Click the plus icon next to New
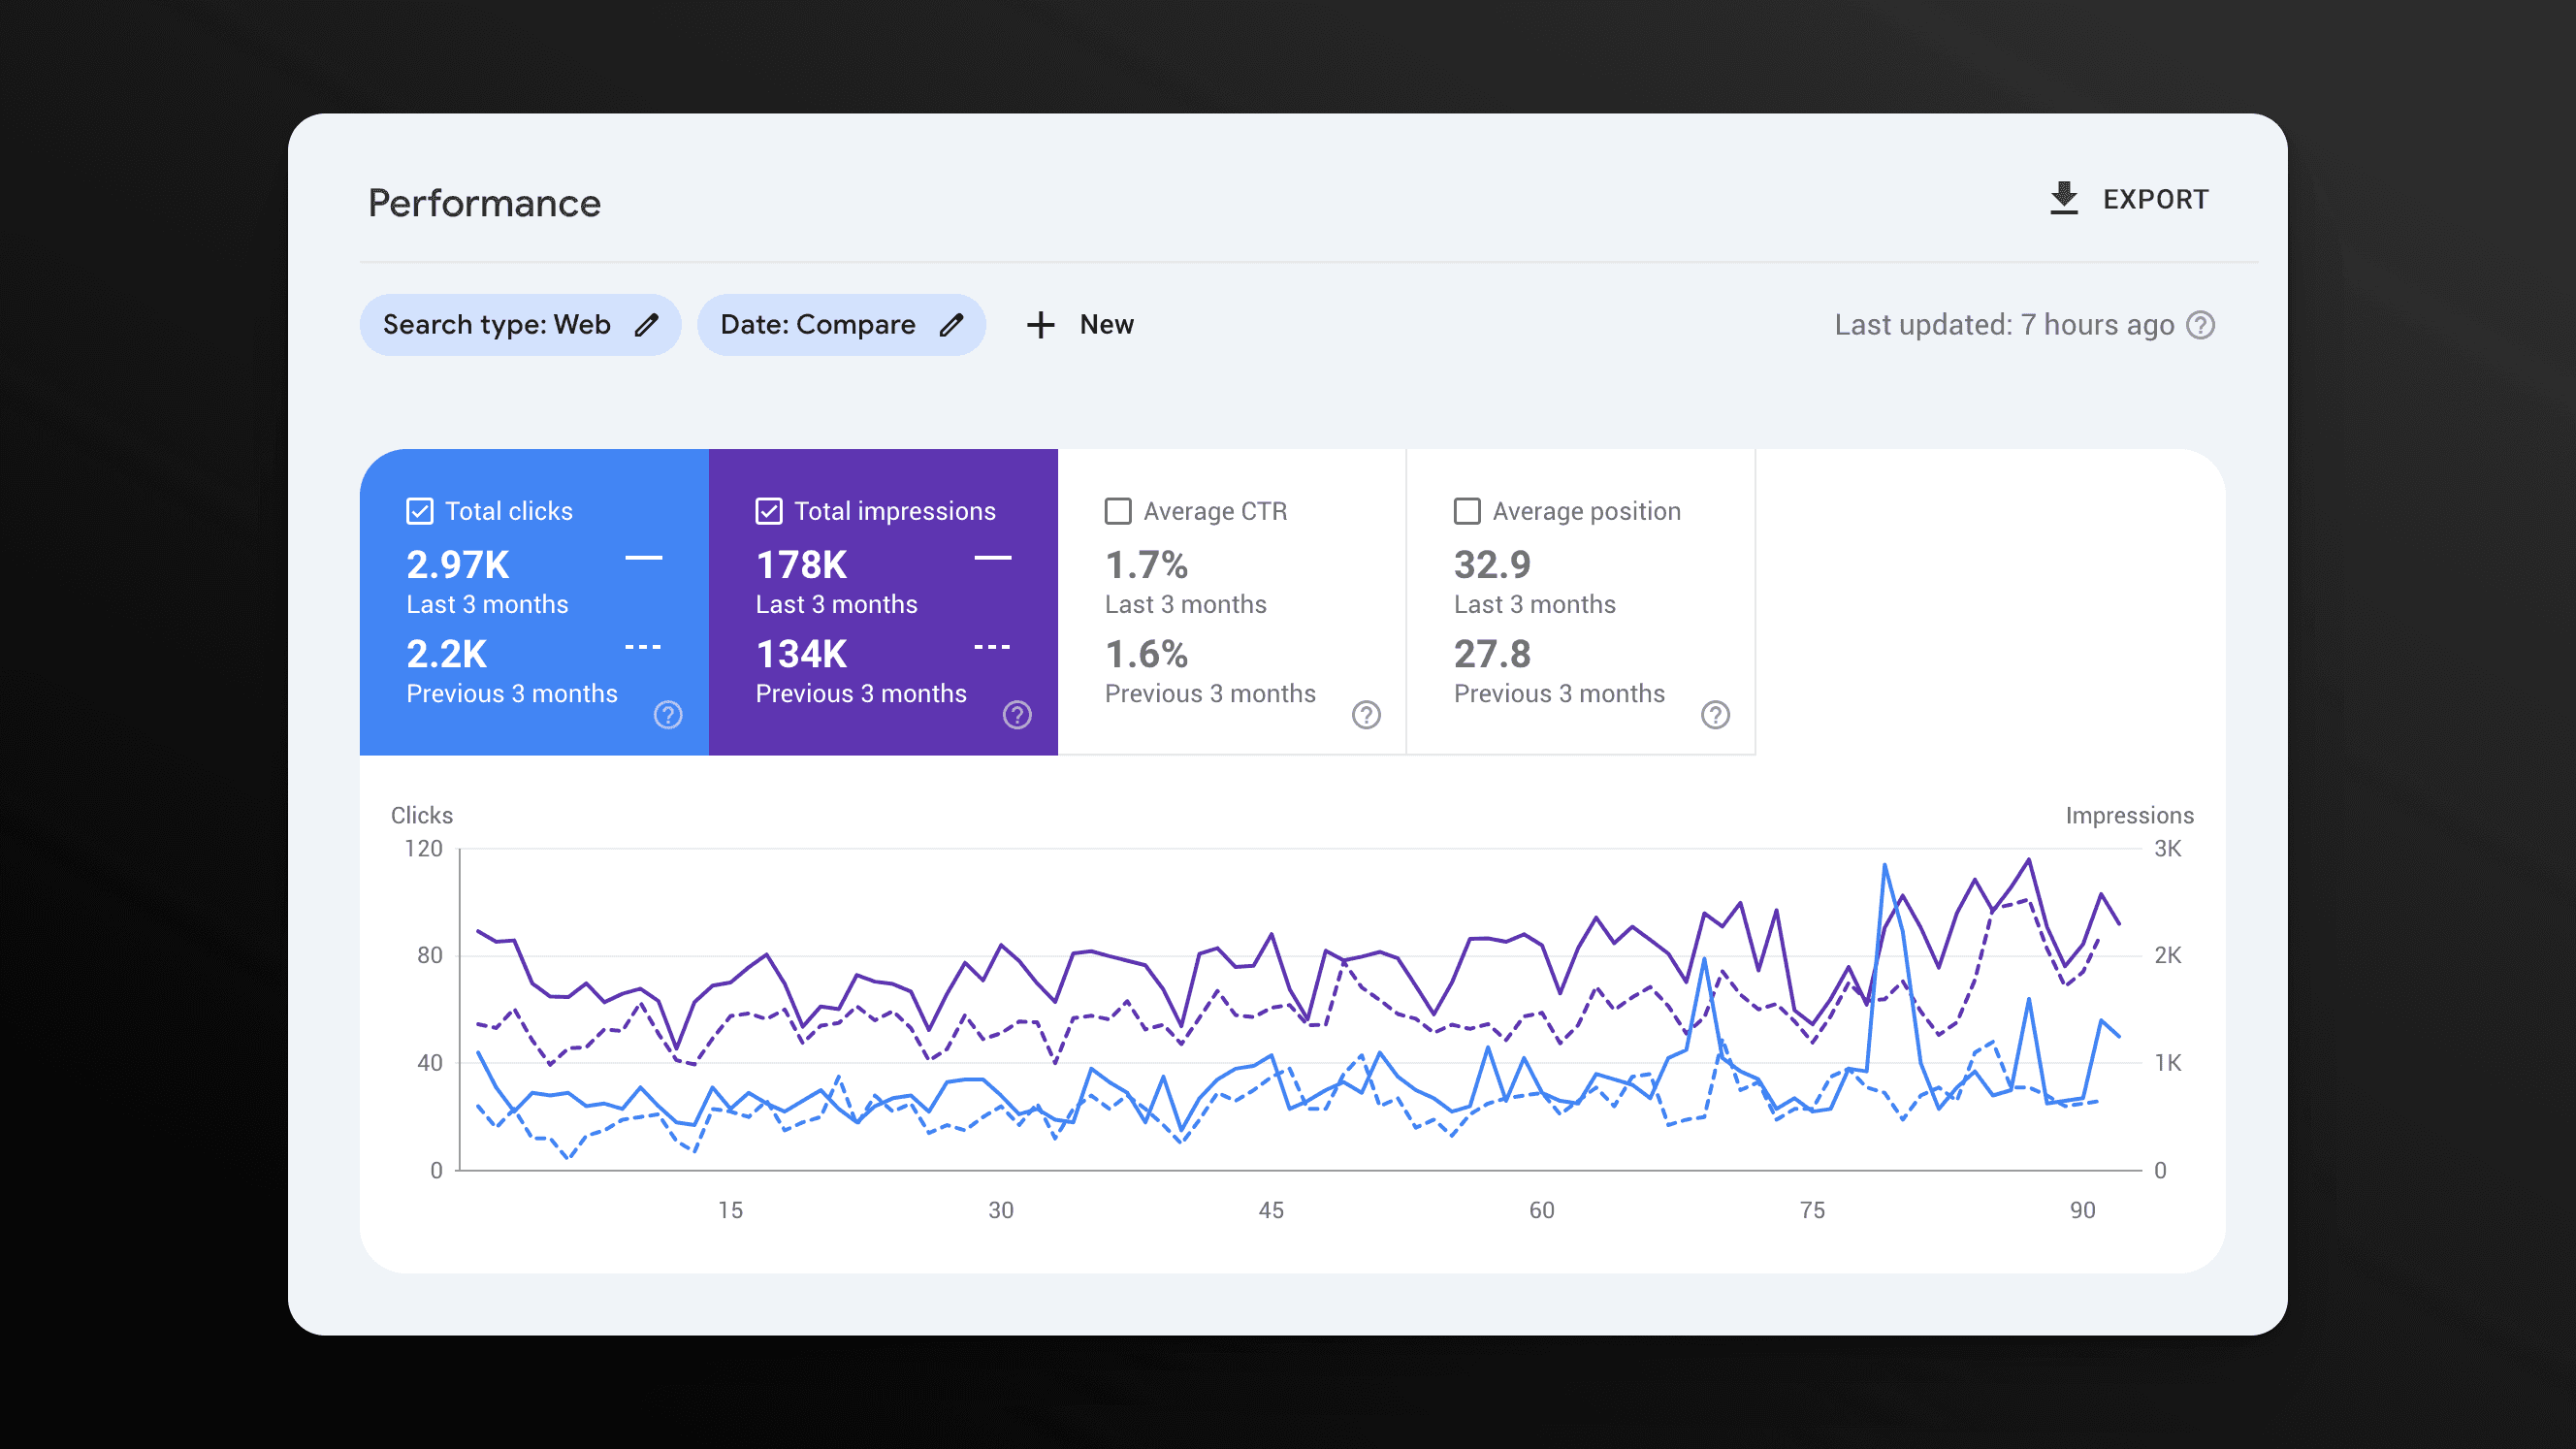The height and width of the screenshot is (1449, 2576). pos(1040,324)
